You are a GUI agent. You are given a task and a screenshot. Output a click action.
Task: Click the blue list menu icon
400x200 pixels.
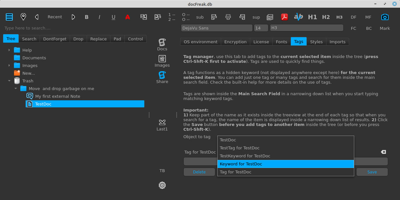coord(9,17)
